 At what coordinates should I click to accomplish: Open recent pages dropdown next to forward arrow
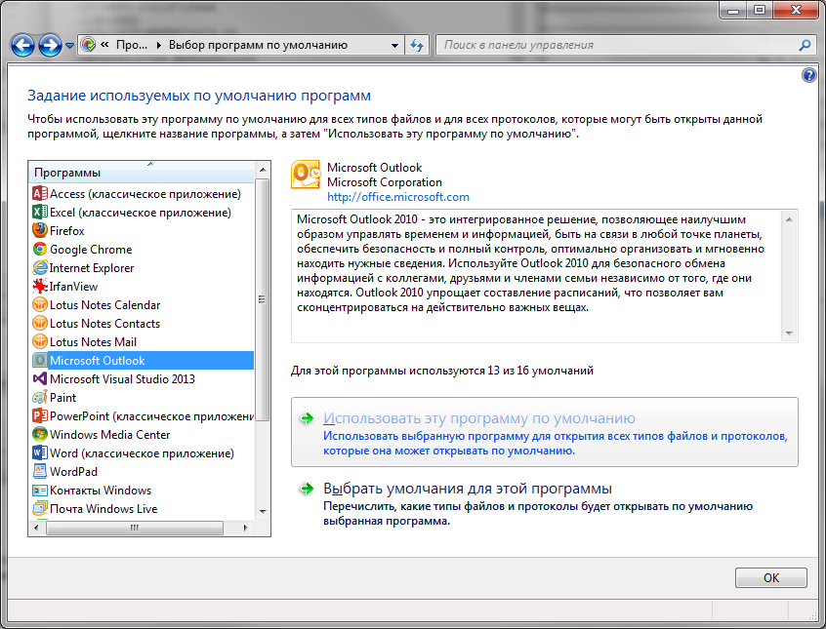69,46
